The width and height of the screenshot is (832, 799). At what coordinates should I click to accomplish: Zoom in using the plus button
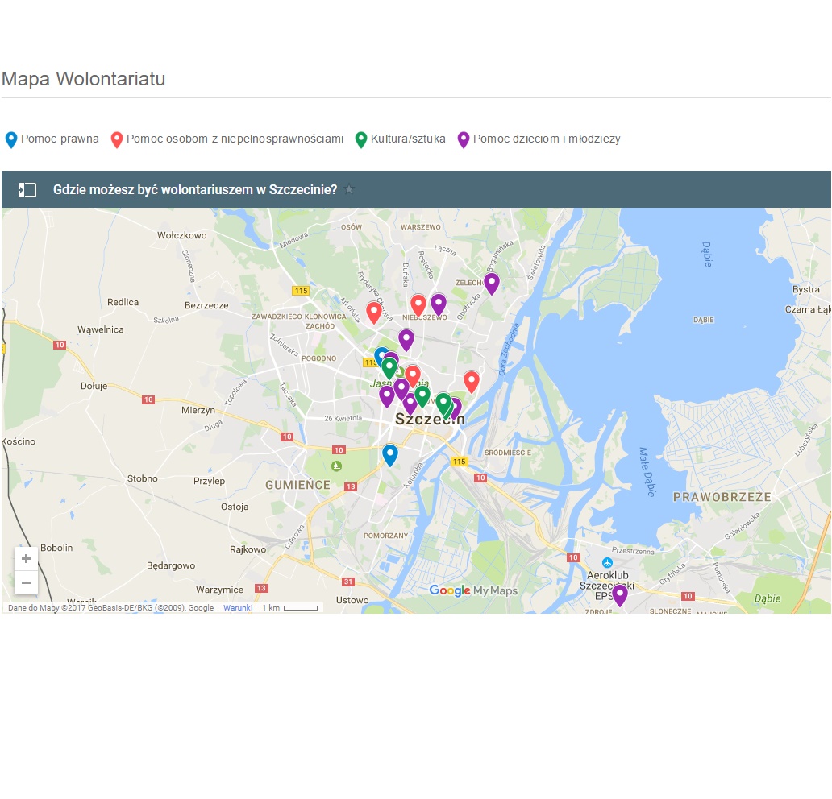26,558
